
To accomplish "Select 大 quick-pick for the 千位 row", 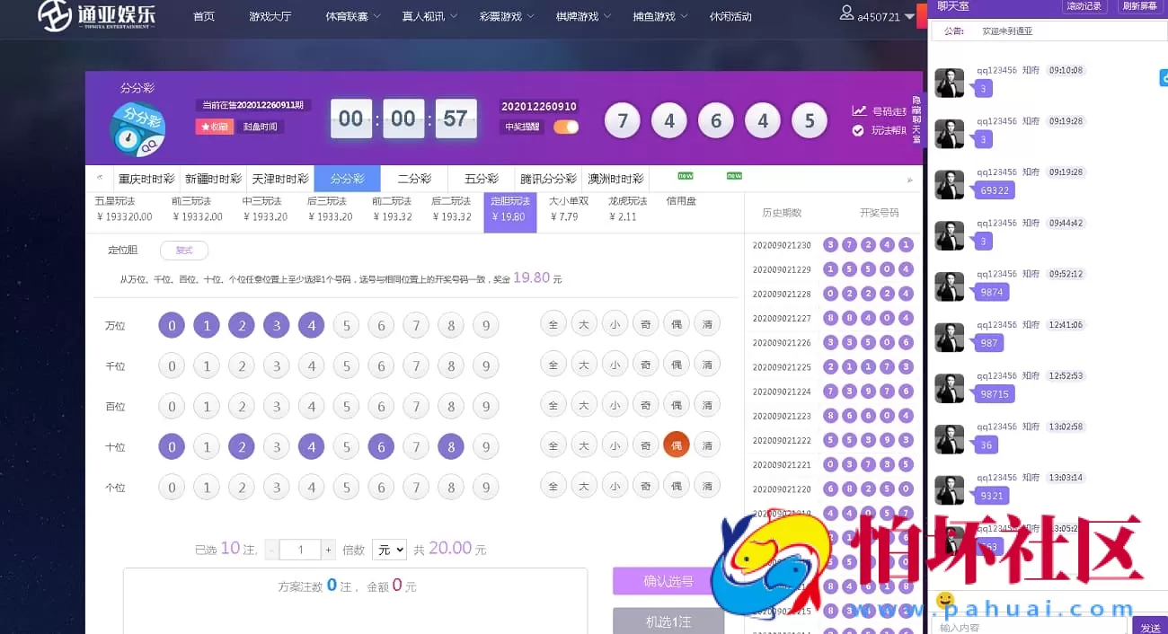I will click(583, 365).
